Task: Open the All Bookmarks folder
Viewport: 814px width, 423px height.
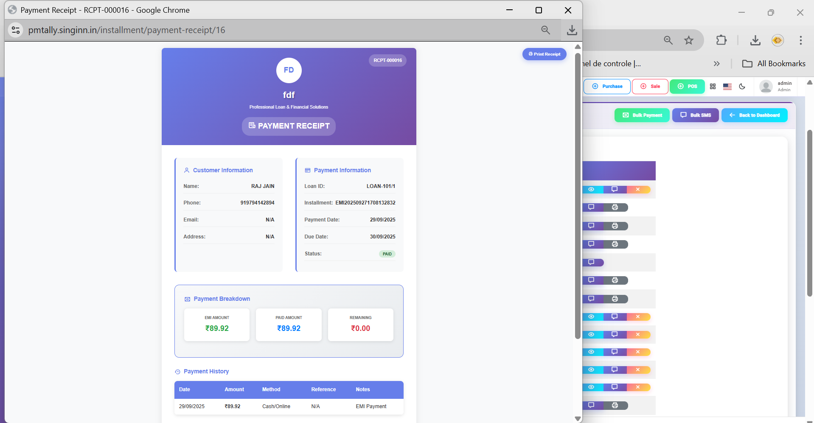Action: coord(774,64)
